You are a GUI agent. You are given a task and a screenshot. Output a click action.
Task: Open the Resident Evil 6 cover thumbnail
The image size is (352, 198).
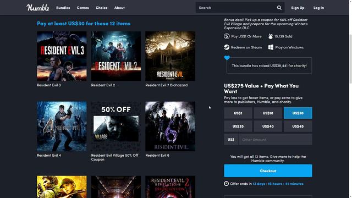(x=170, y=127)
